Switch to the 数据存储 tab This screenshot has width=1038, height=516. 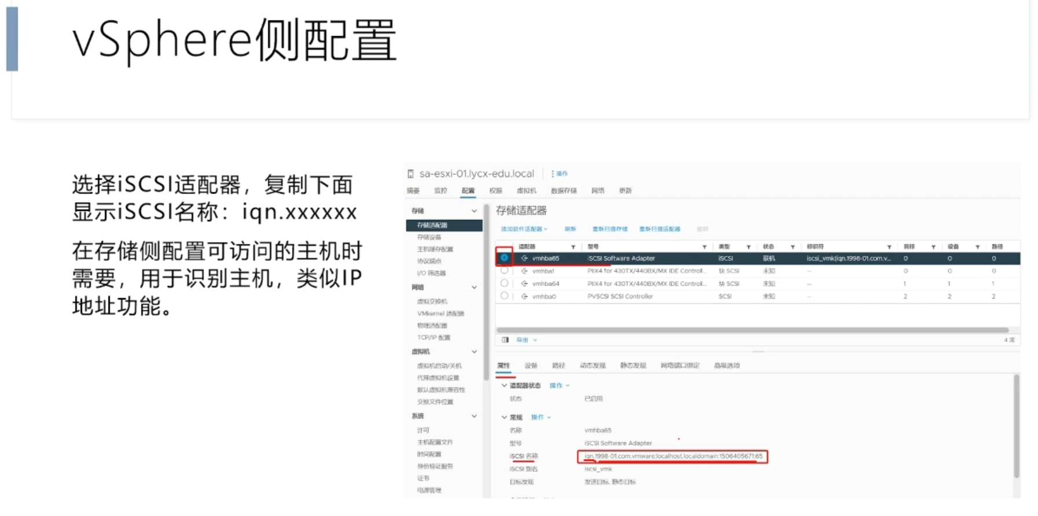(563, 190)
